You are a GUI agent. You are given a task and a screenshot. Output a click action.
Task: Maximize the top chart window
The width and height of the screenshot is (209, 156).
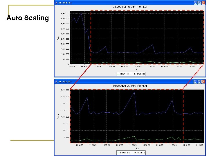(199, 3)
